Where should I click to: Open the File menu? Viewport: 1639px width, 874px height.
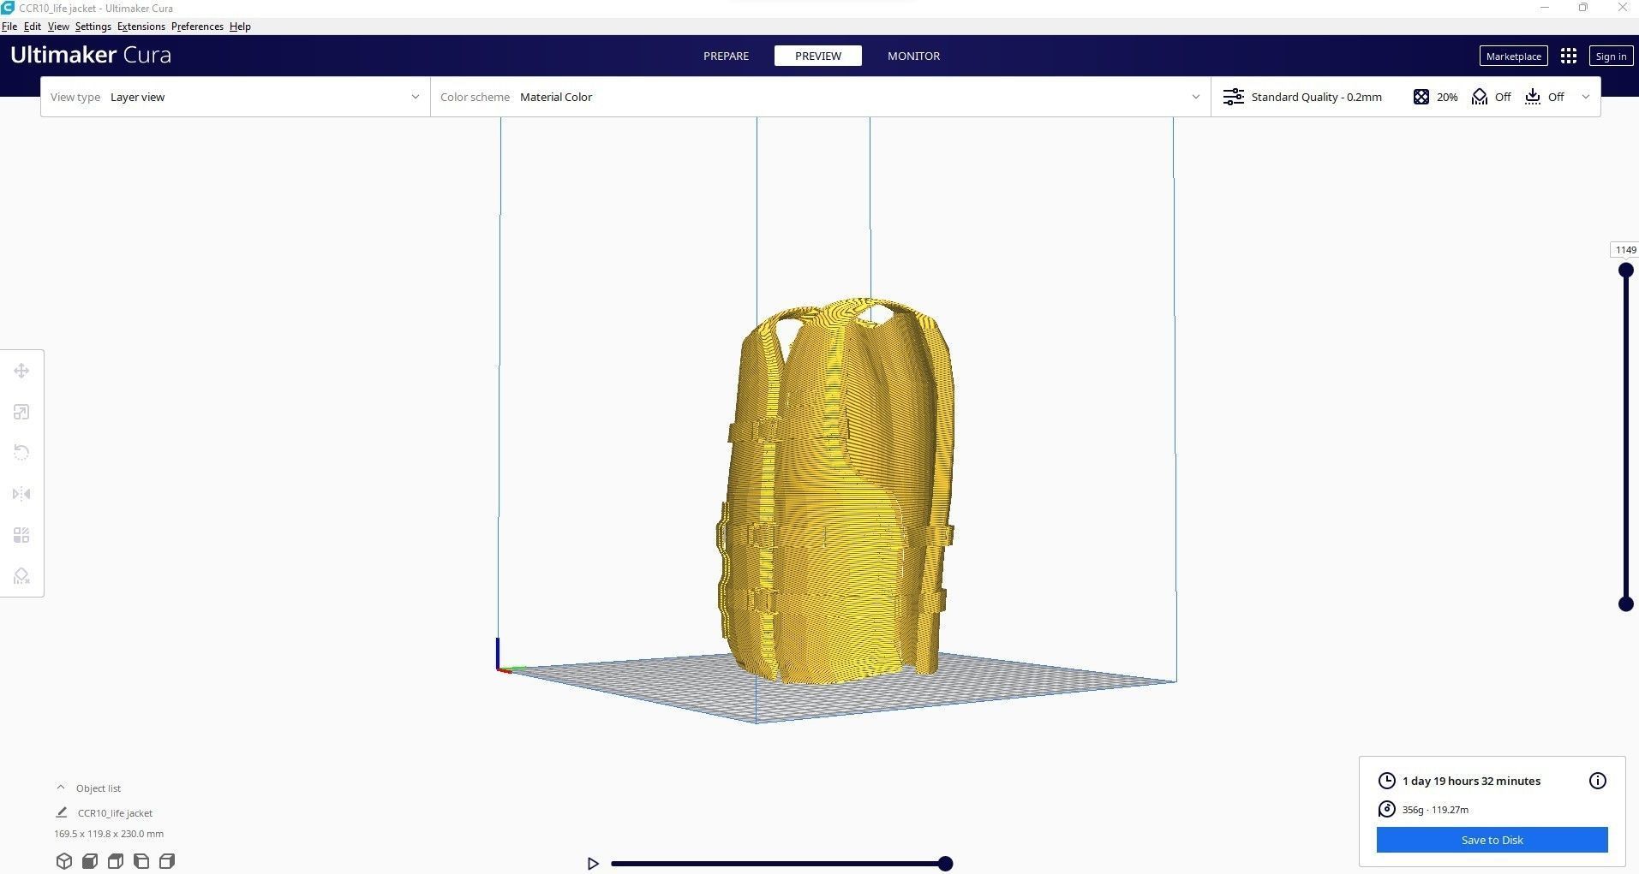point(9,27)
